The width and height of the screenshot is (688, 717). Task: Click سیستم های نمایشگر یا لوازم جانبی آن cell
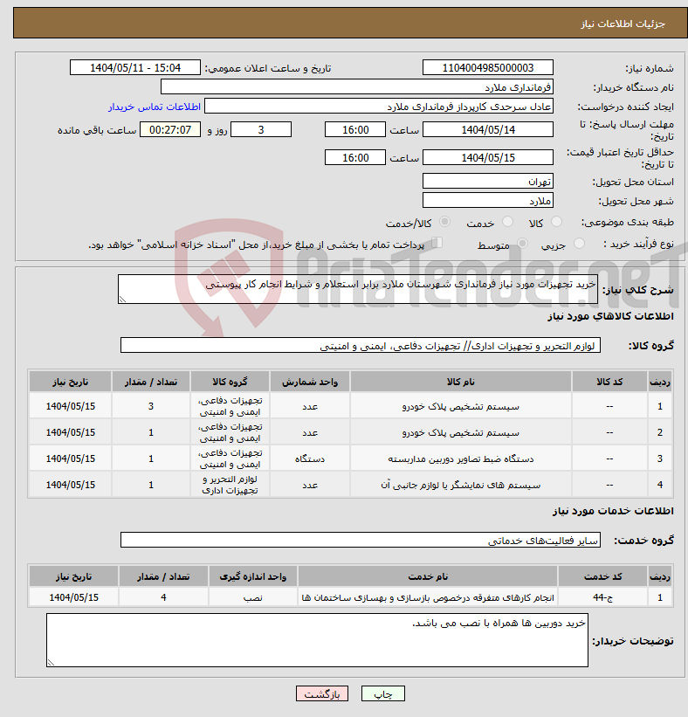460,485
